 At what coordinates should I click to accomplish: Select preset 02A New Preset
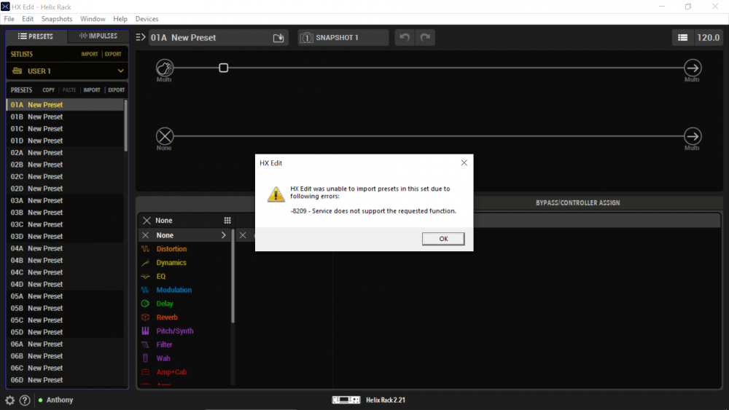(x=65, y=153)
